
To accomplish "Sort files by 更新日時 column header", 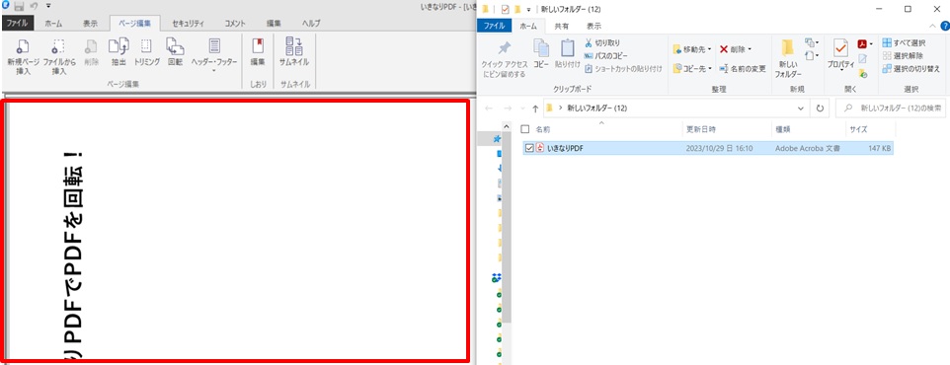I will pos(701,129).
